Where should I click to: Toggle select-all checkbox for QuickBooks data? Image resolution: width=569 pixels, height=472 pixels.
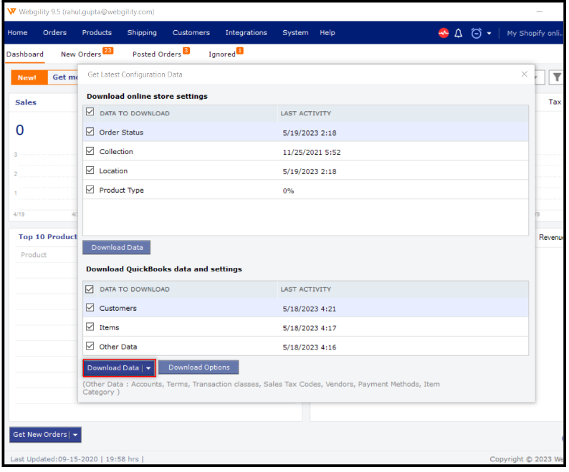point(90,290)
